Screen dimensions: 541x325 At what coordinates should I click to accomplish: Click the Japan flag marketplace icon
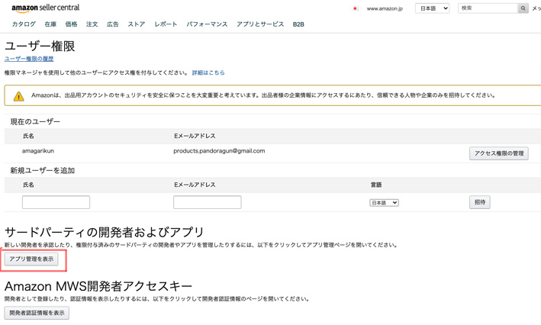(355, 9)
